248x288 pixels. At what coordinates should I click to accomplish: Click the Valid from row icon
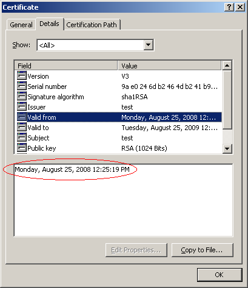pyautogui.click(x=22, y=117)
